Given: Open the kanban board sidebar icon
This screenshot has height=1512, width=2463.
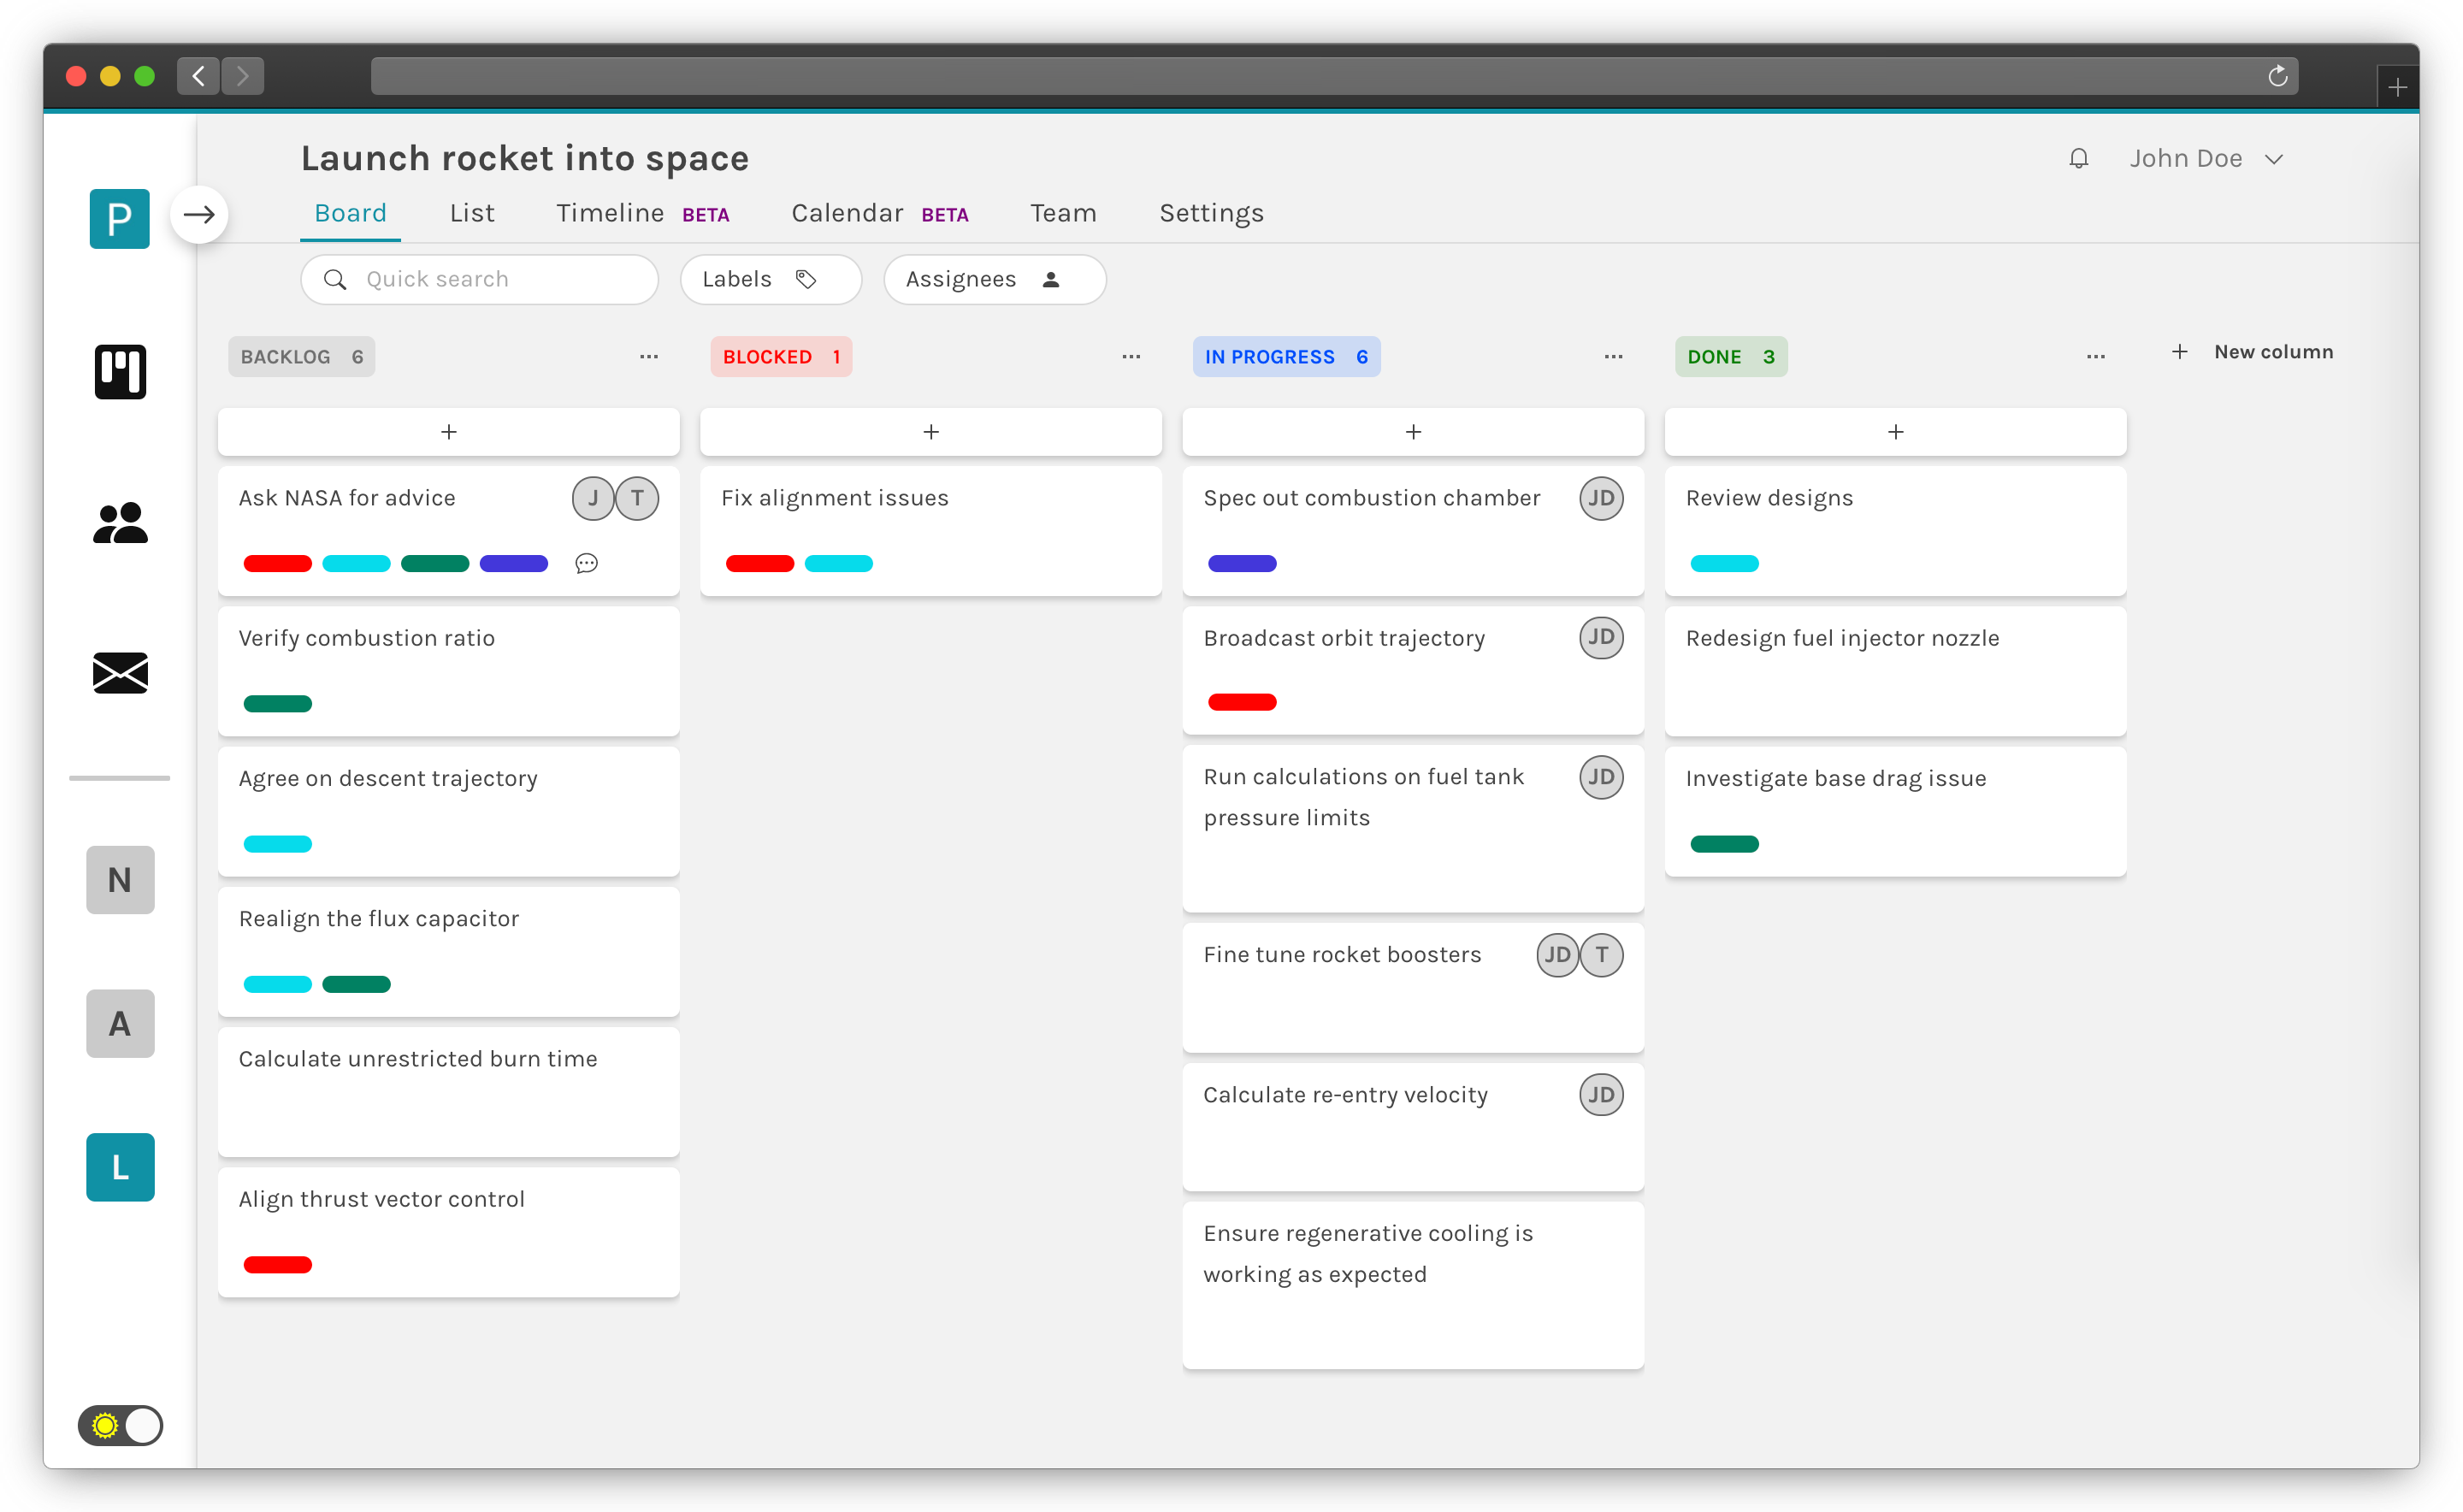Looking at the screenshot, I should tap(120, 372).
